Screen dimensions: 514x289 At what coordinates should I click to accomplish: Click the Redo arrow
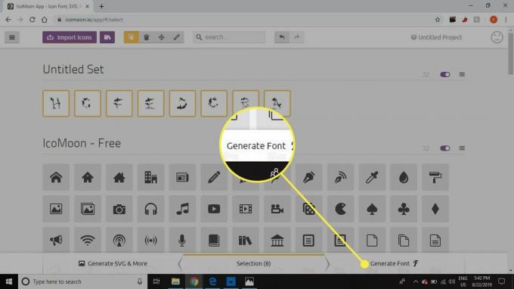(x=296, y=37)
